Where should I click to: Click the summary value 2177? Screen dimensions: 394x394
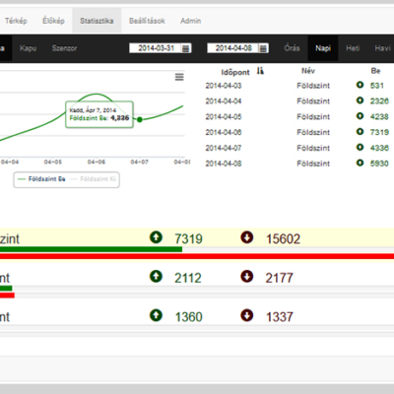(x=279, y=278)
